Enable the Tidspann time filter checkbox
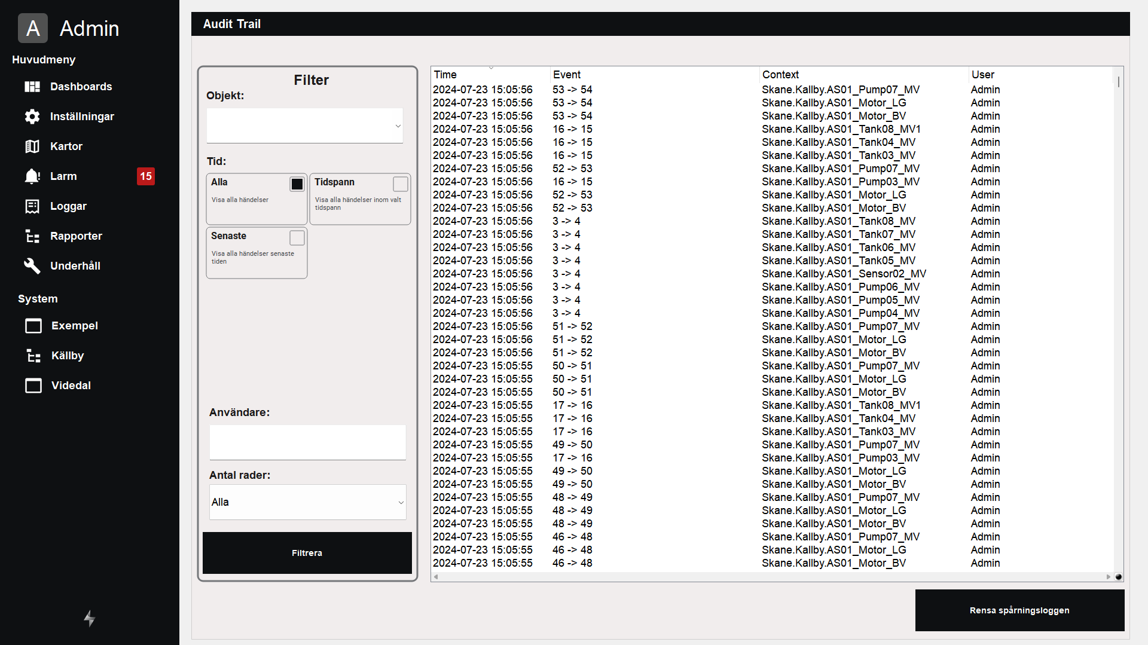This screenshot has height=645, width=1148. pyautogui.click(x=400, y=184)
